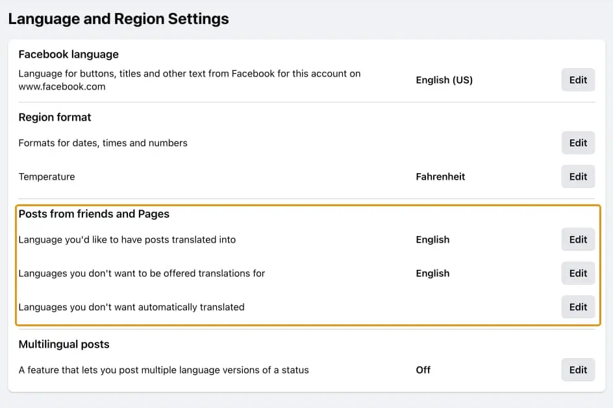Viewport: 613px width, 408px height.
Task: Edit language posts are translated into
Action: coord(578,239)
